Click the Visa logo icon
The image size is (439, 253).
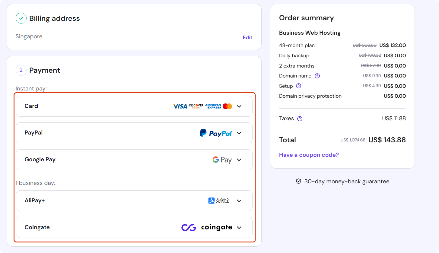tap(180, 106)
